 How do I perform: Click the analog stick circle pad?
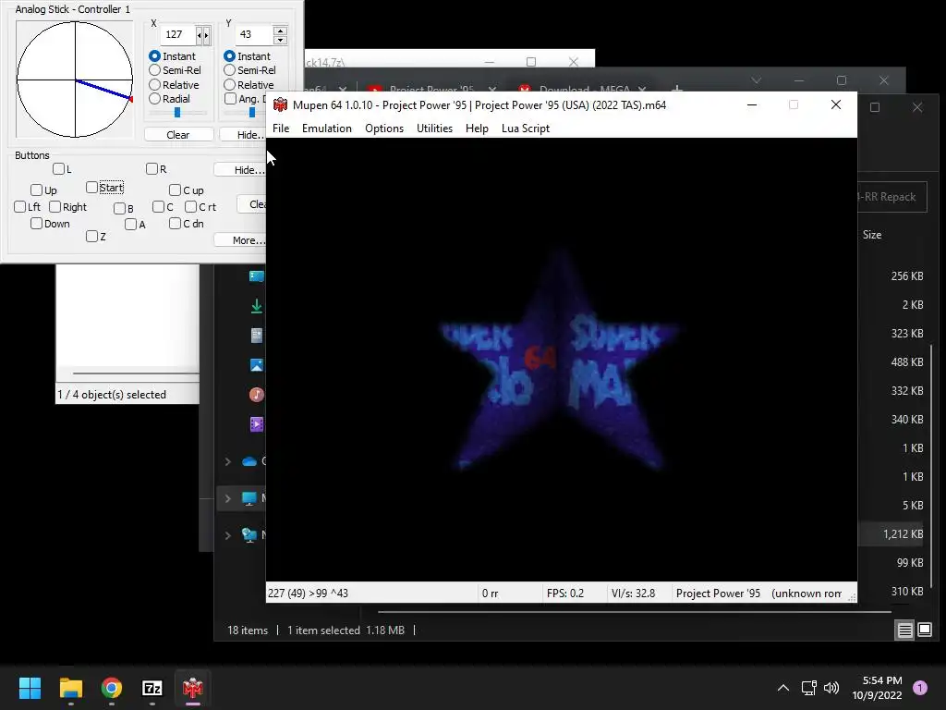coord(75,80)
